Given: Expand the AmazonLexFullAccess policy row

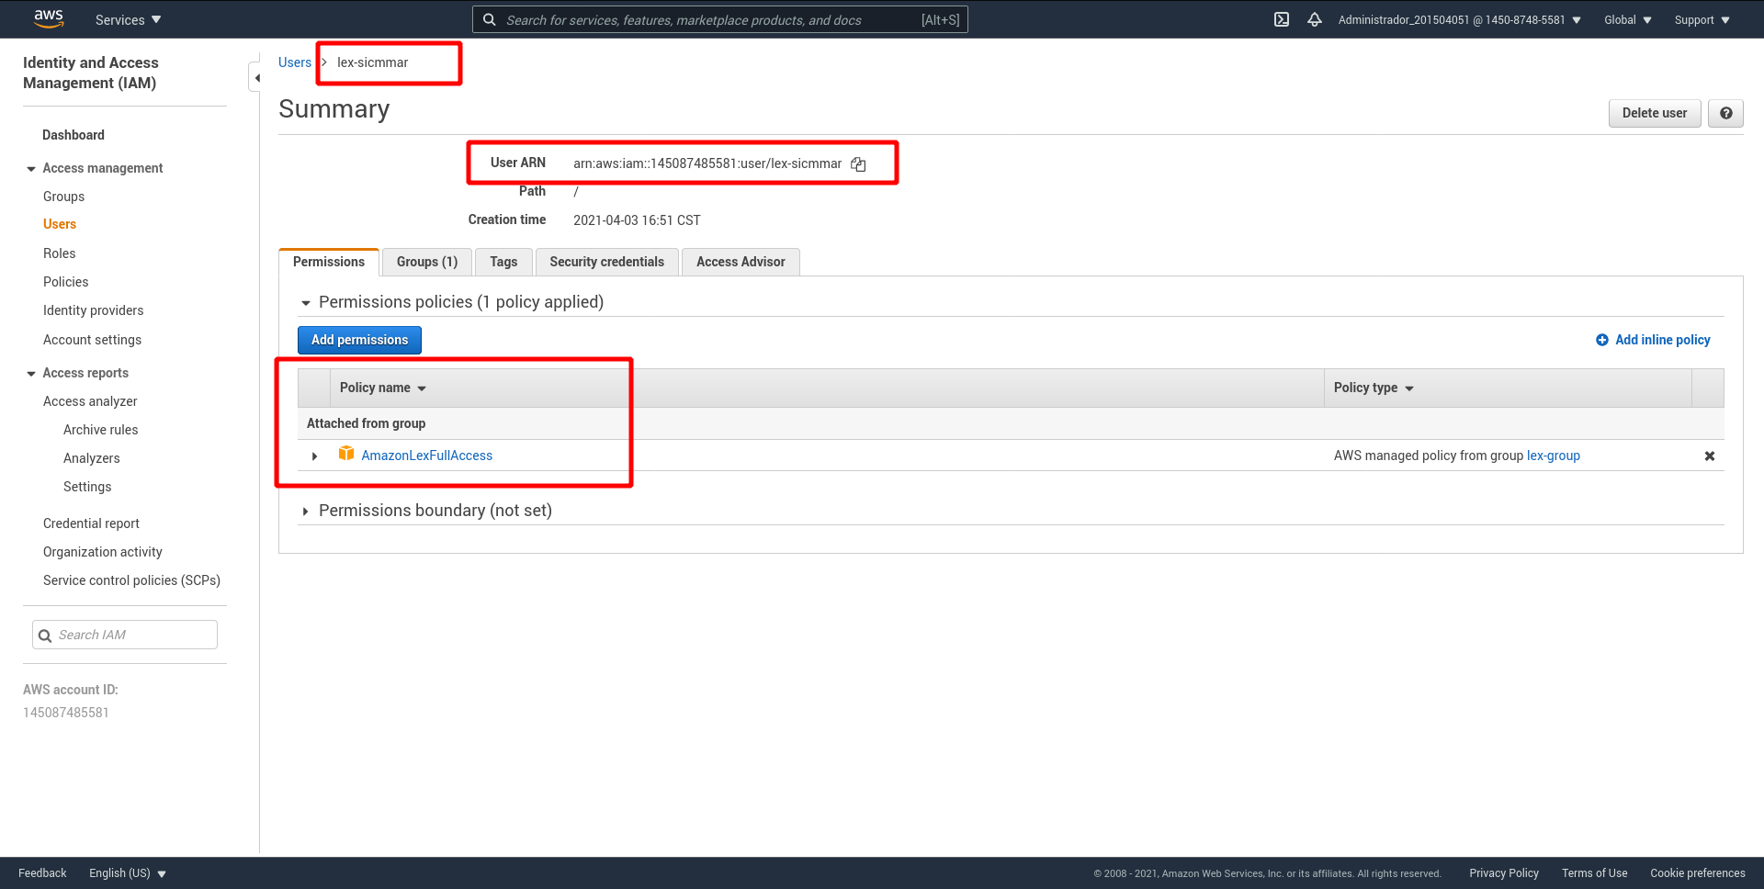Looking at the screenshot, I should click(315, 456).
